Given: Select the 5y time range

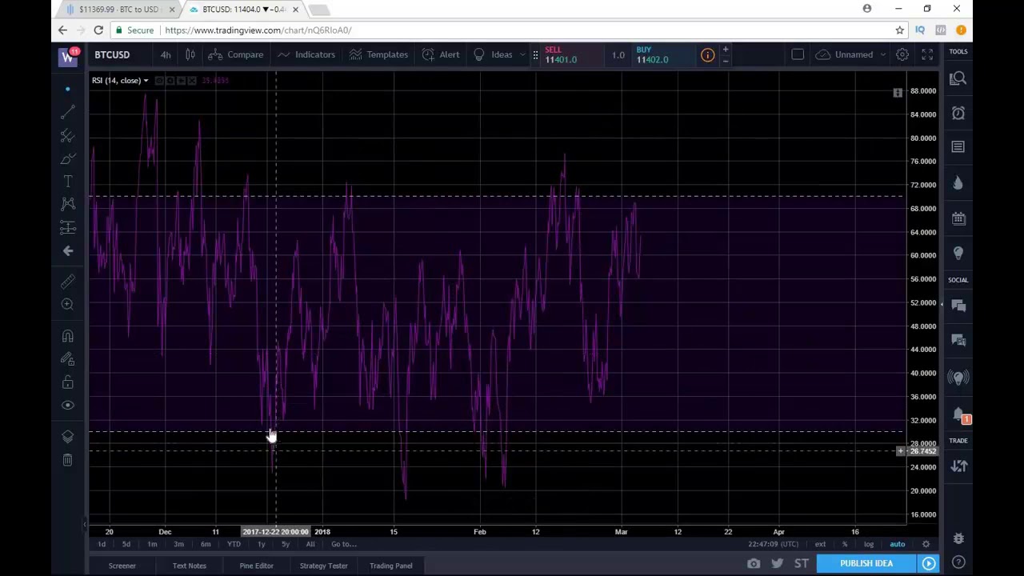Looking at the screenshot, I should (286, 544).
